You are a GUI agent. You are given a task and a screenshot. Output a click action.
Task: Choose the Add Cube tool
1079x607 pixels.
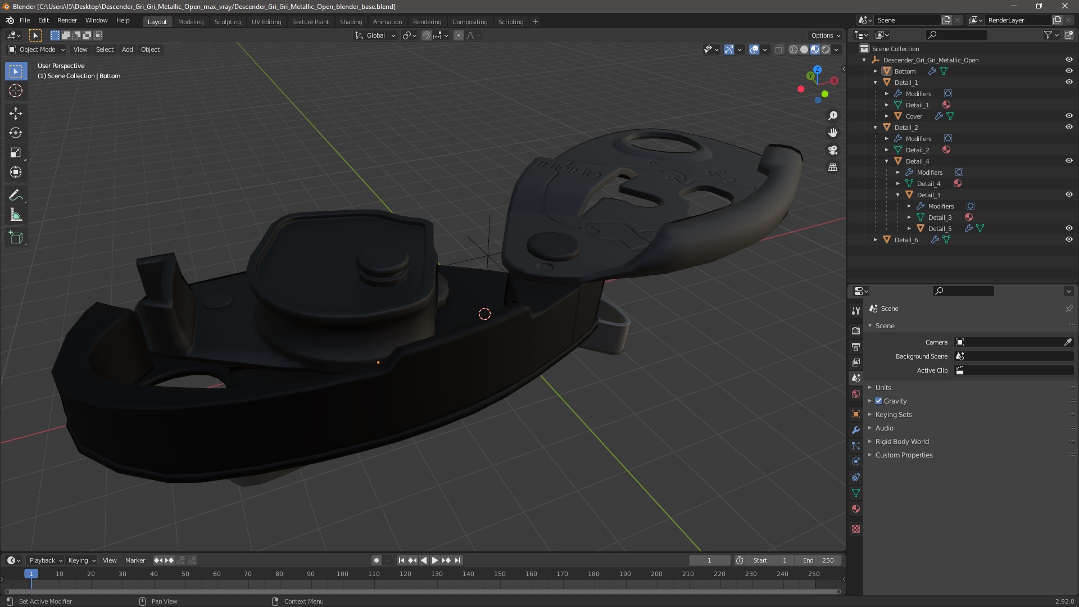16,238
